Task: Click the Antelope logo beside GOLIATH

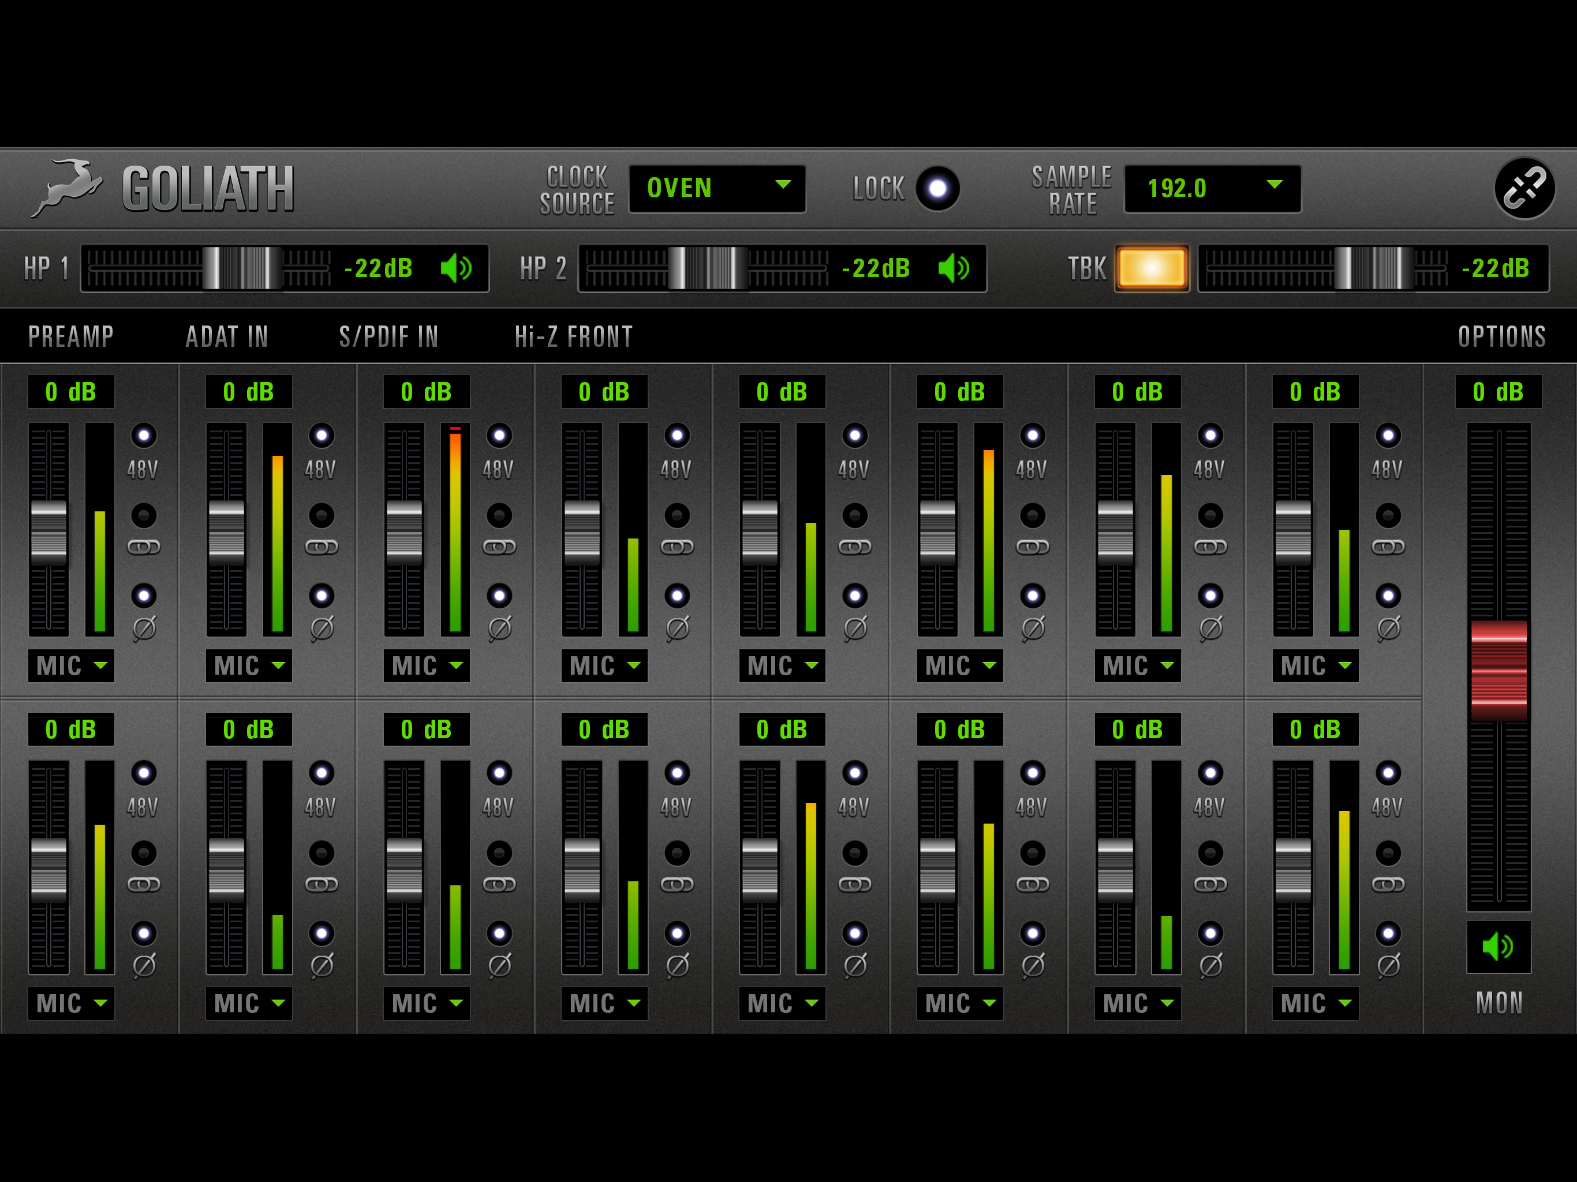Action: click(x=67, y=188)
